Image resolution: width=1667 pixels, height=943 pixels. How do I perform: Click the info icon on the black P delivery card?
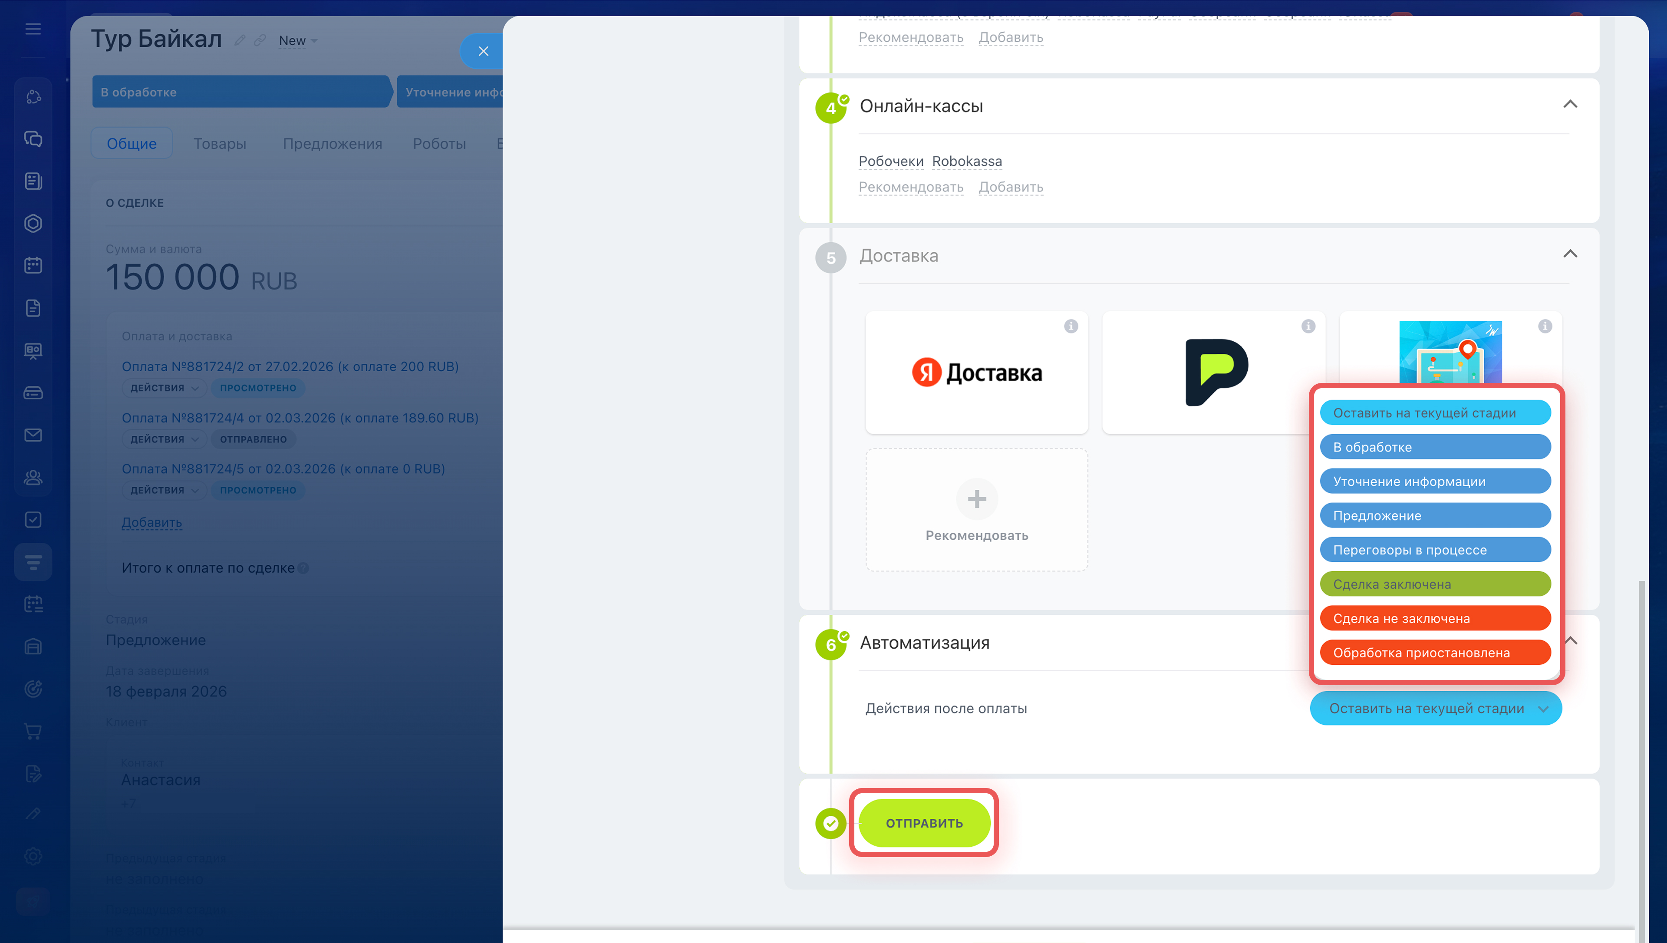pyautogui.click(x=1308, y=326)
